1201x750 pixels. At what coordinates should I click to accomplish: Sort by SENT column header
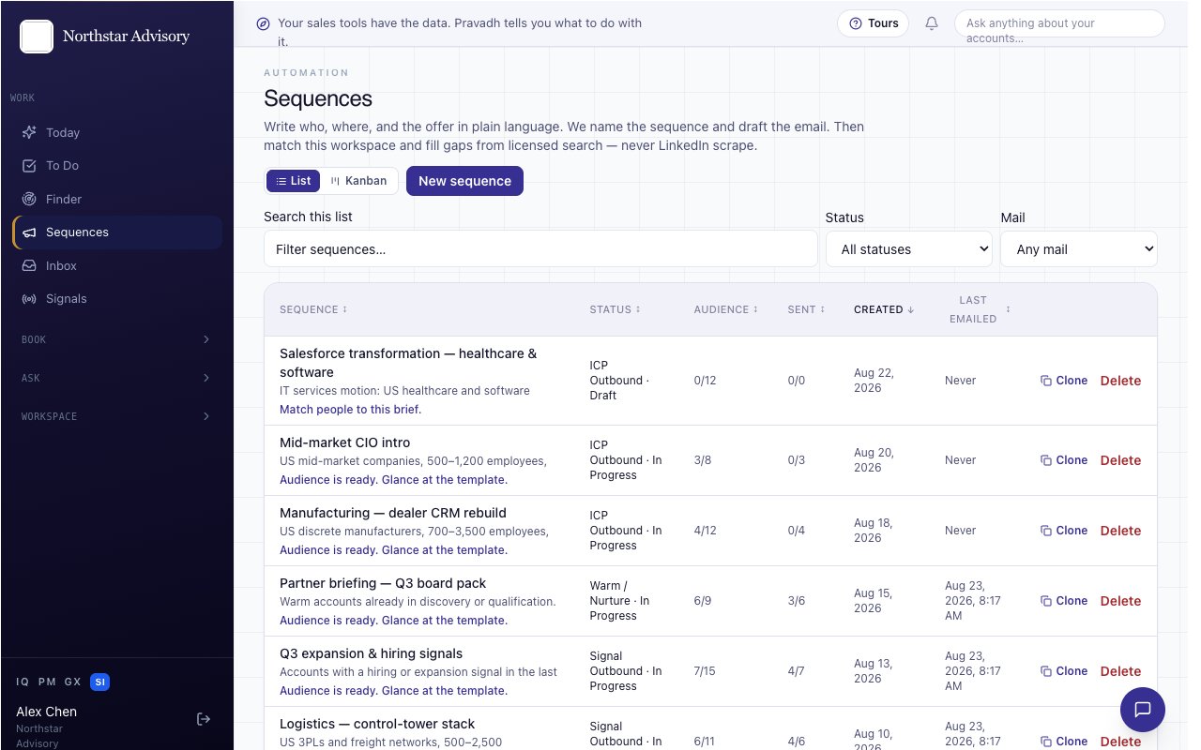[806, 309]
